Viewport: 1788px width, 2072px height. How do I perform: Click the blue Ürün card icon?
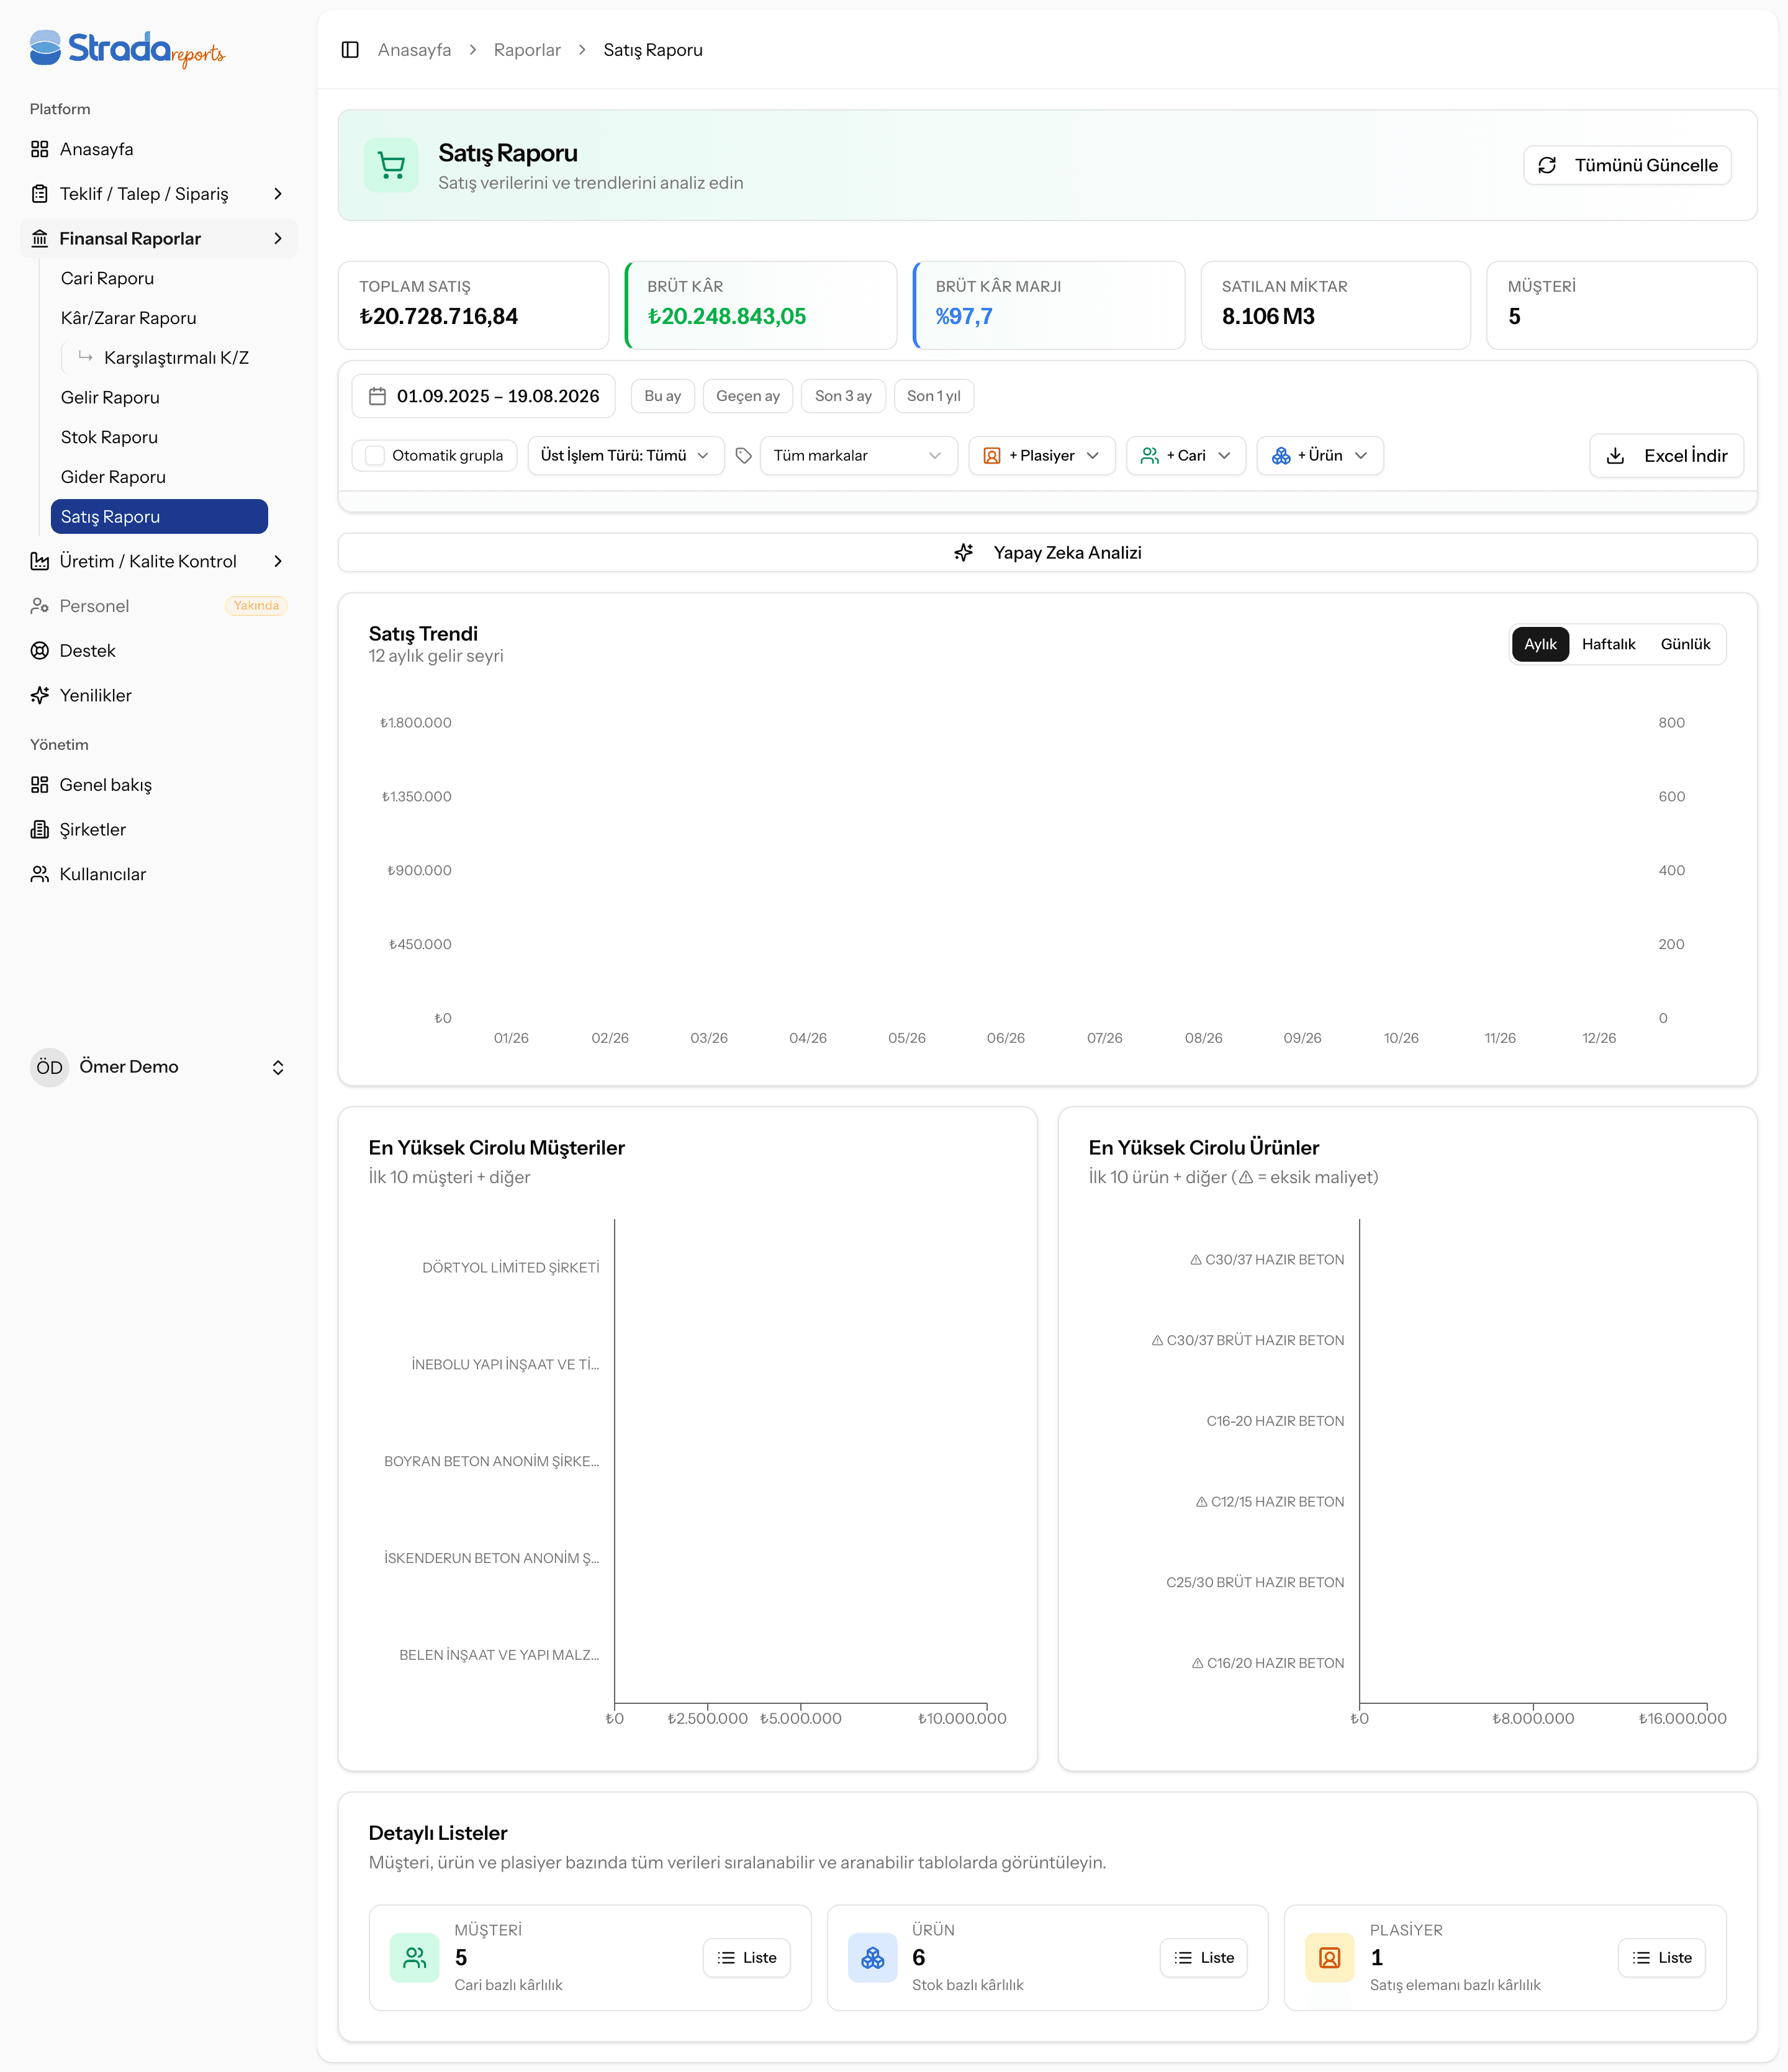pos(872,1957)
